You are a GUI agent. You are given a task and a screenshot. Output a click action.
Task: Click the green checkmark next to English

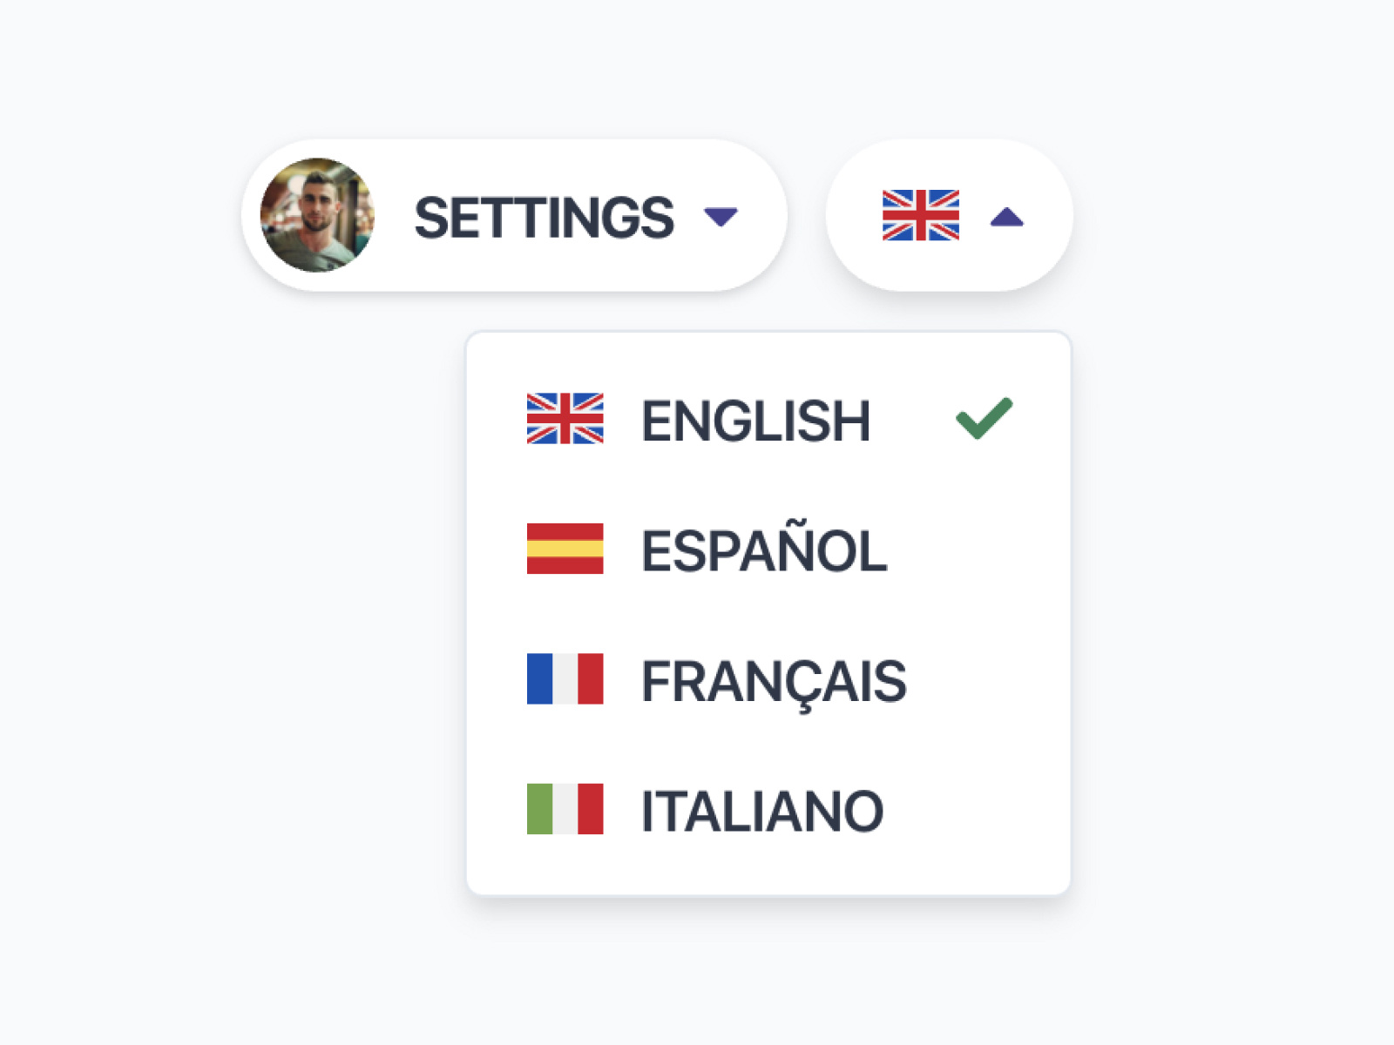click(984, 419)
